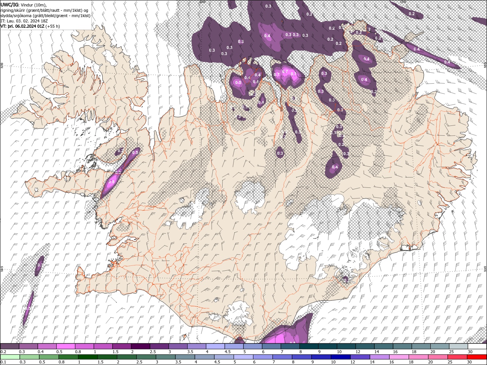Pick the lower legend swatch between 14 and 16
The width and height of the screenshot is (487, 365).
coord(379,357)
